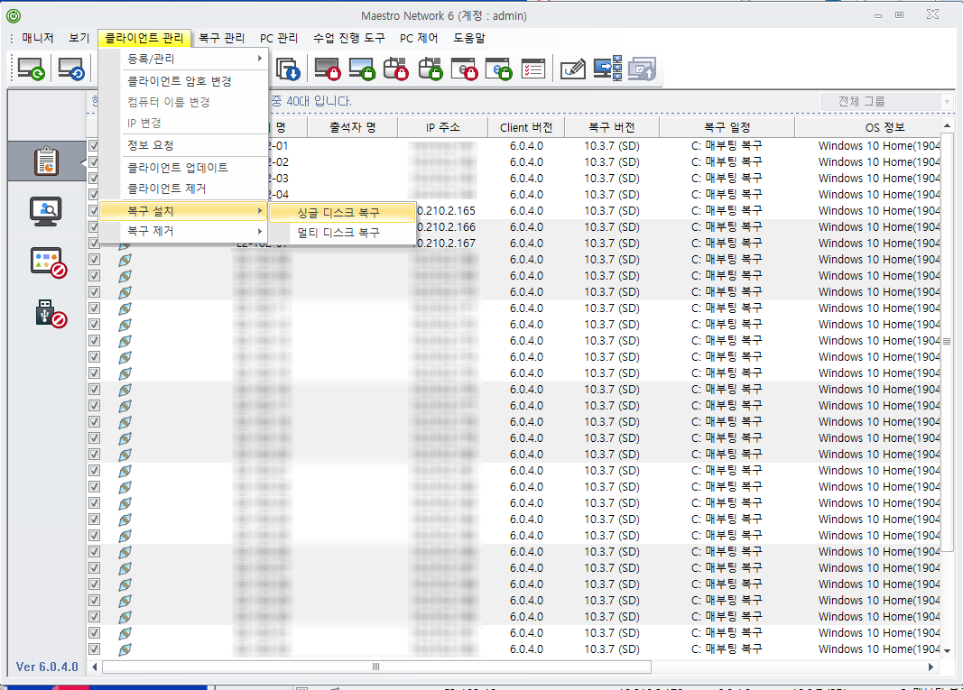Click the mouse green unlock icon
Image resolution: width=963 pixels, height=690 pixels.
[x=431, y=69]
